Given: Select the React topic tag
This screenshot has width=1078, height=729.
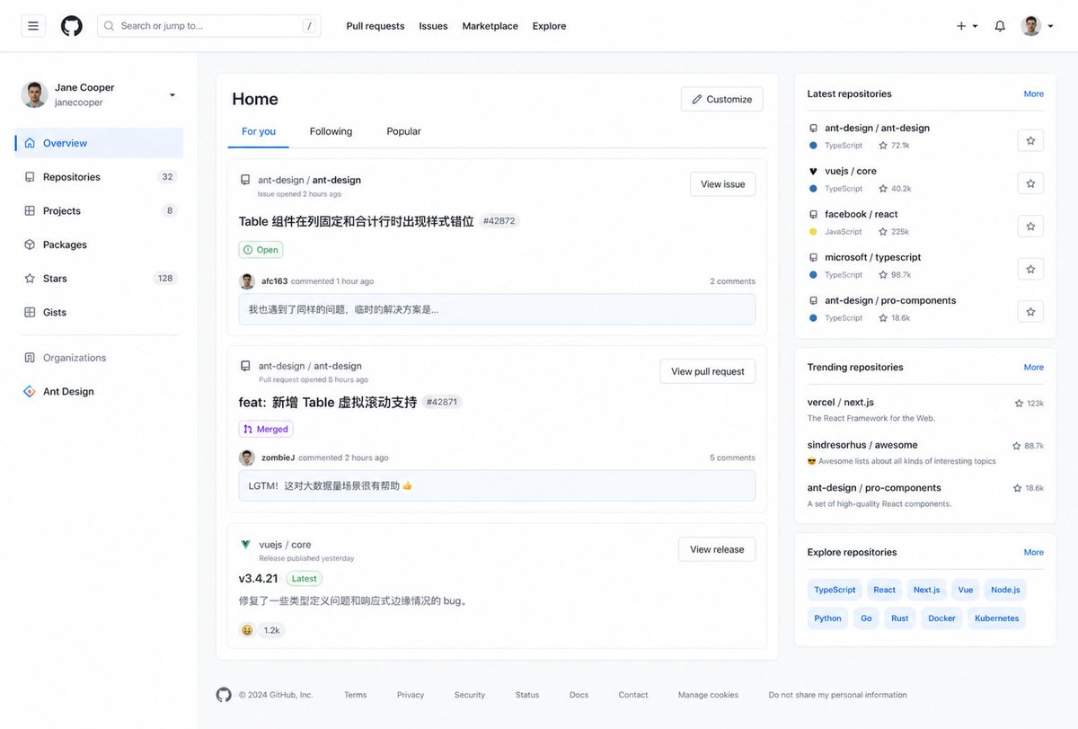Looking at the screenshot, I should pyautogui.click(x=885, y=590).
